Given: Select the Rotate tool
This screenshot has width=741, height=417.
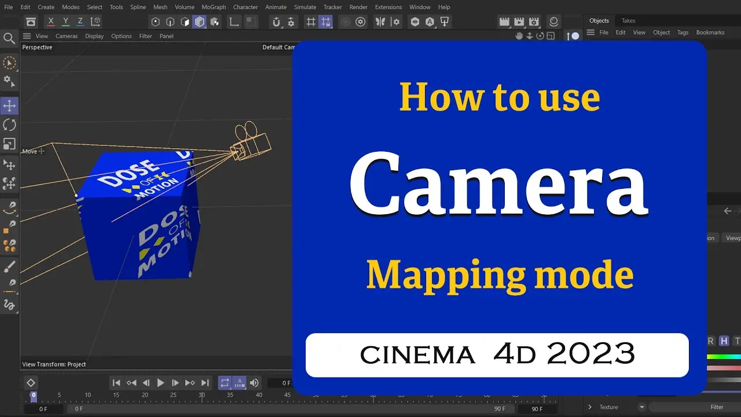Looking at the screenshot, I should pos(9,125).
